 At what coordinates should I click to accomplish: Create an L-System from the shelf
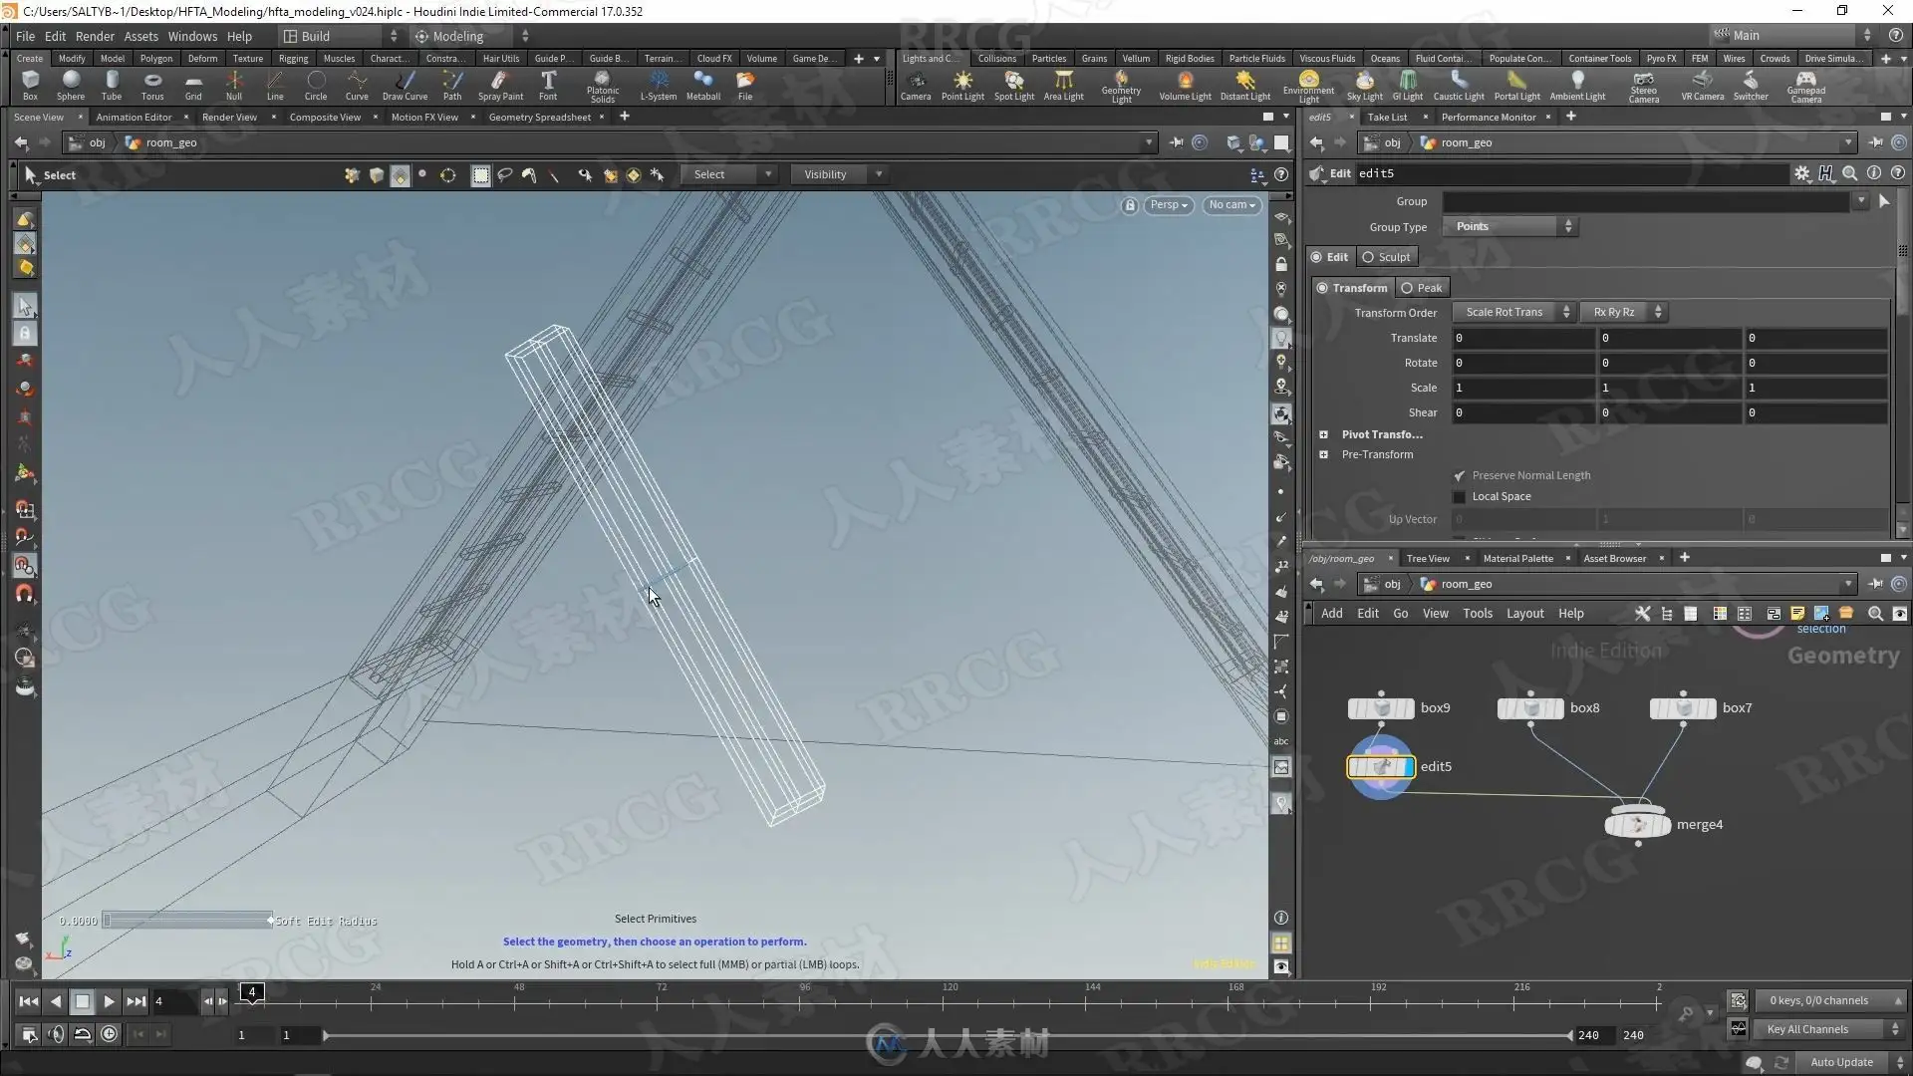[658, 84]
